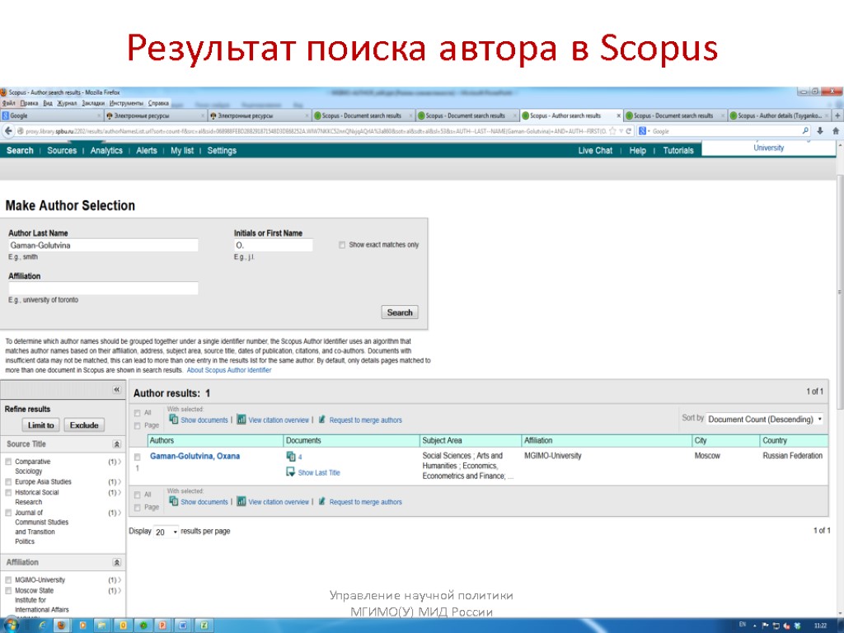Image resolution: width=844 pixels, height=633 pixels.
Task: Open Windows Explorer folder in taskbar
Action: [102, 626]
